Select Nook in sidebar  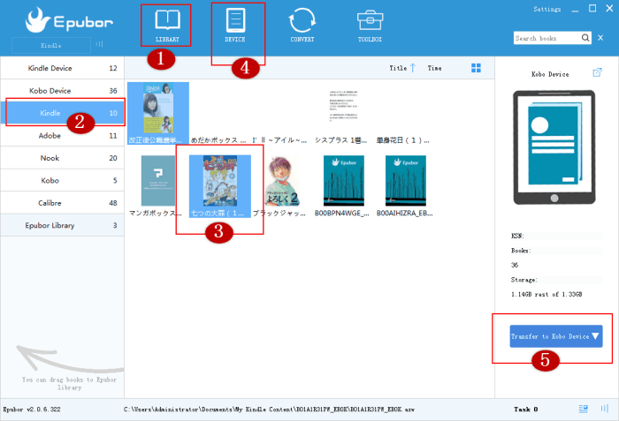tap(62, 158)
